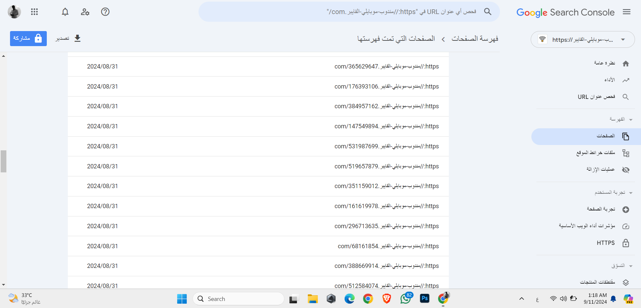Go back to فهرسة الصفحات breadcrumb
The image size is (641, 308).
[x=475, y=39]
